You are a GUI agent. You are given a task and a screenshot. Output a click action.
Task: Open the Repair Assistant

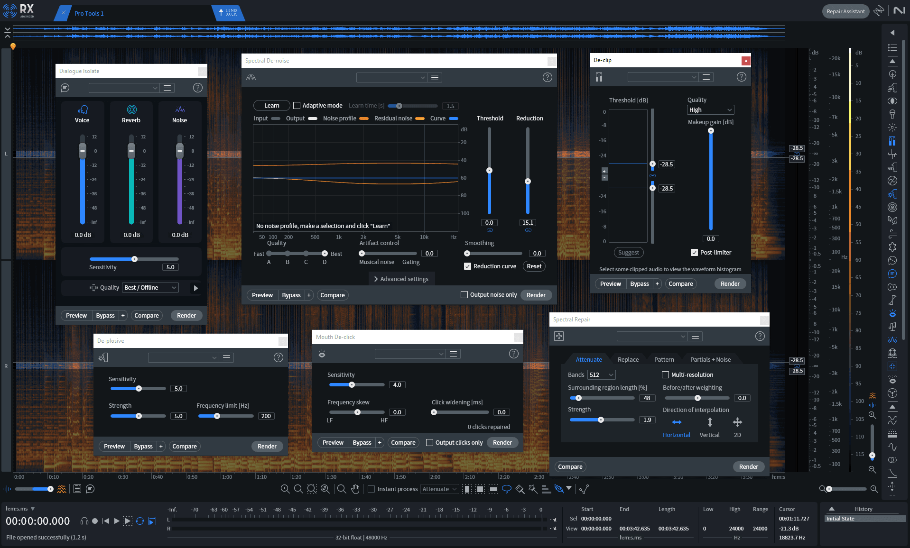pyautogui.click(x=845, y=11)
